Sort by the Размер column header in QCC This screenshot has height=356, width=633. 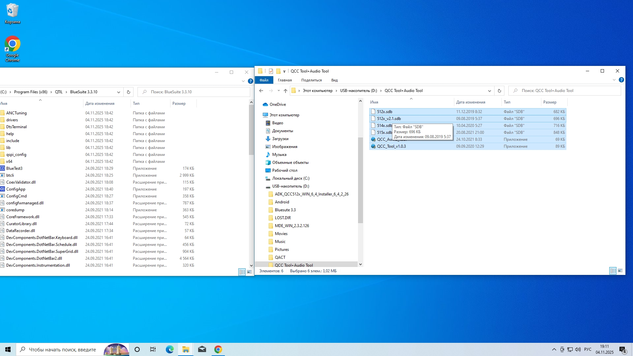click(x=550, y=102)
